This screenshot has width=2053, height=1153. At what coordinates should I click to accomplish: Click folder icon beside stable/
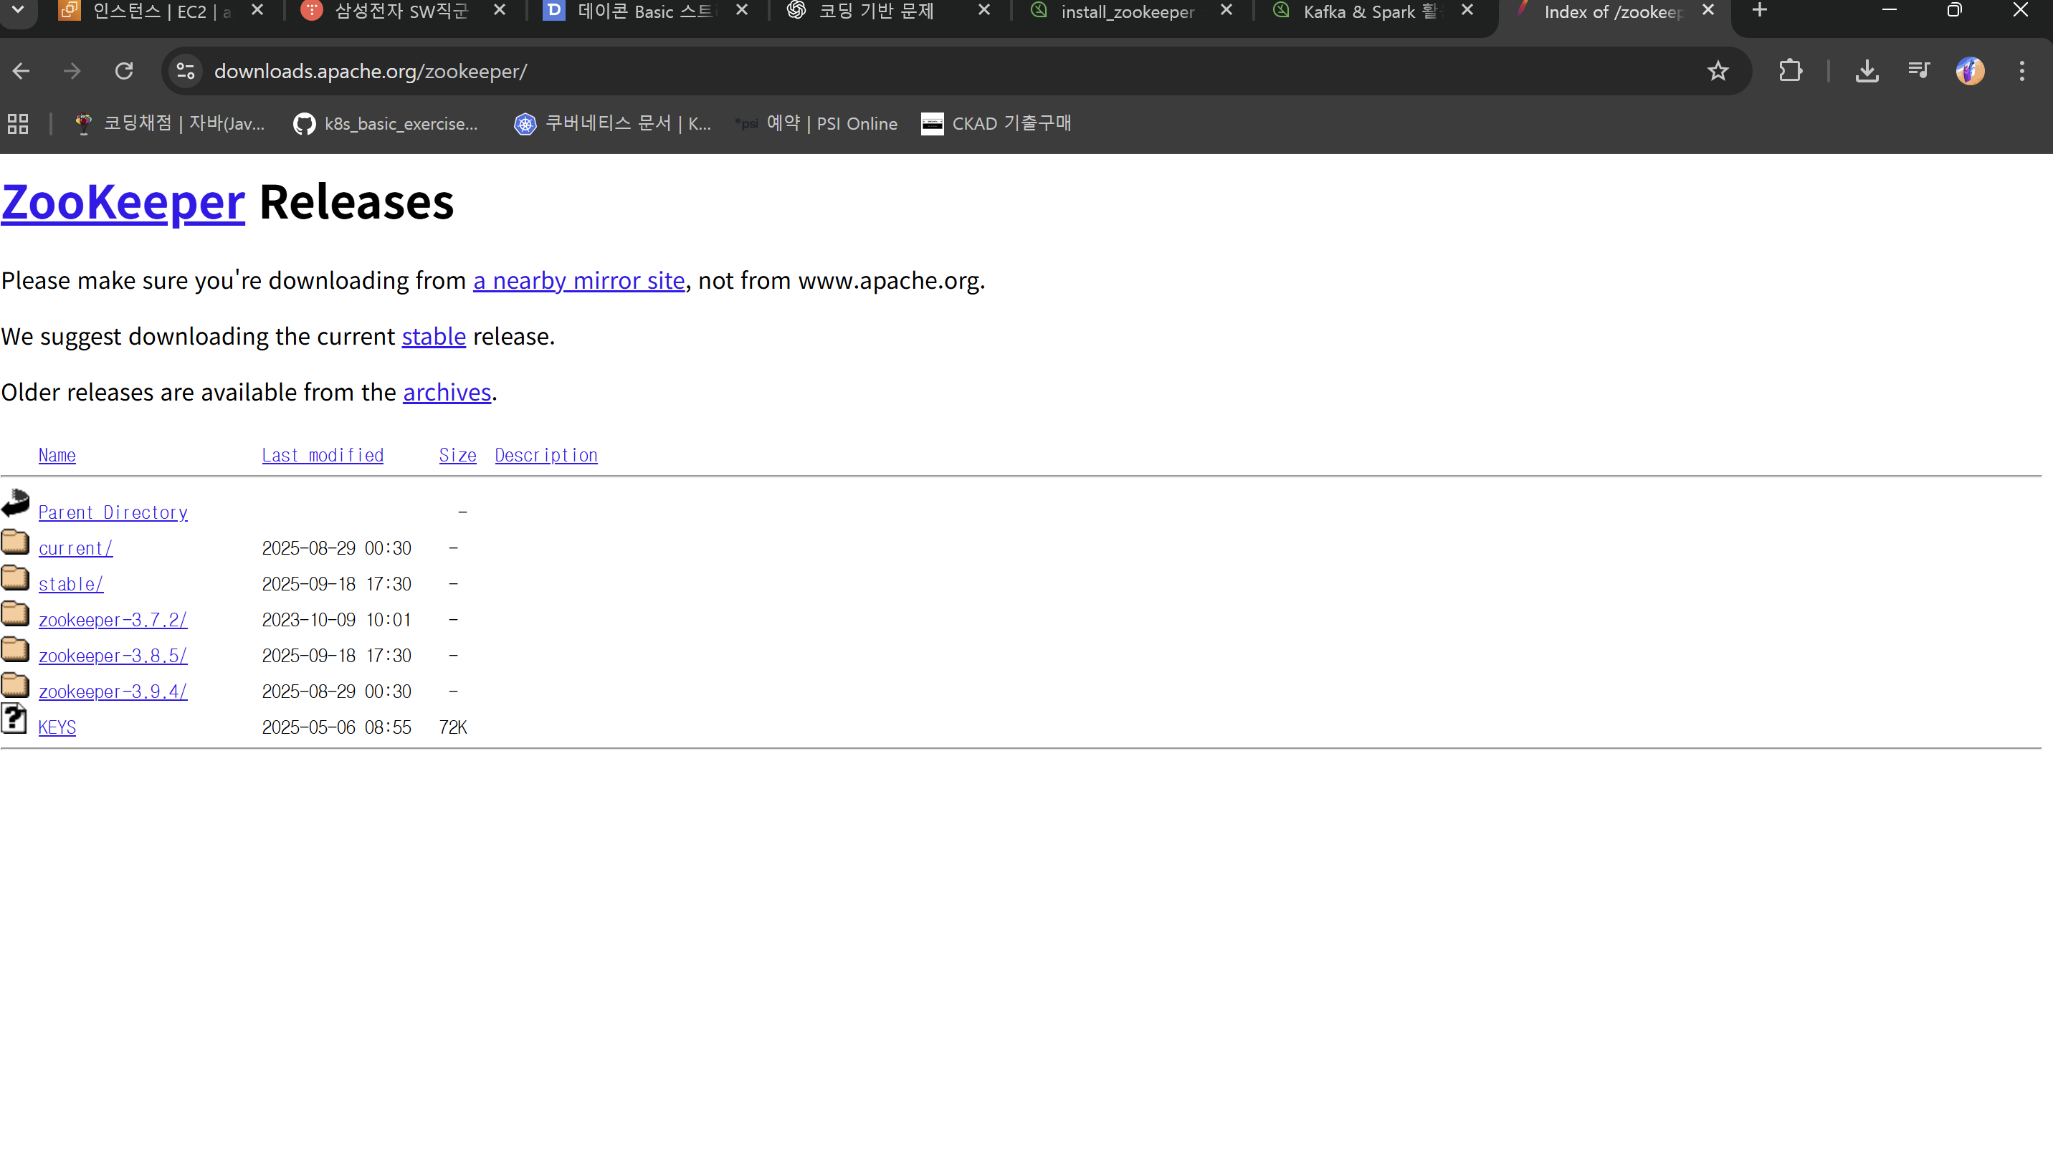pyautogui.click(x=15, y=578)
